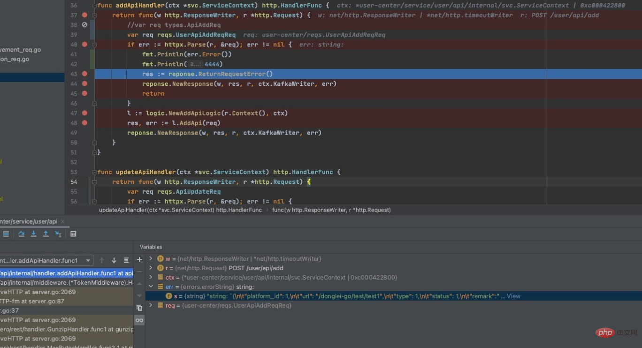
Task: Click the r = POST /user/api/add variable text
Action: coord(224,268)
